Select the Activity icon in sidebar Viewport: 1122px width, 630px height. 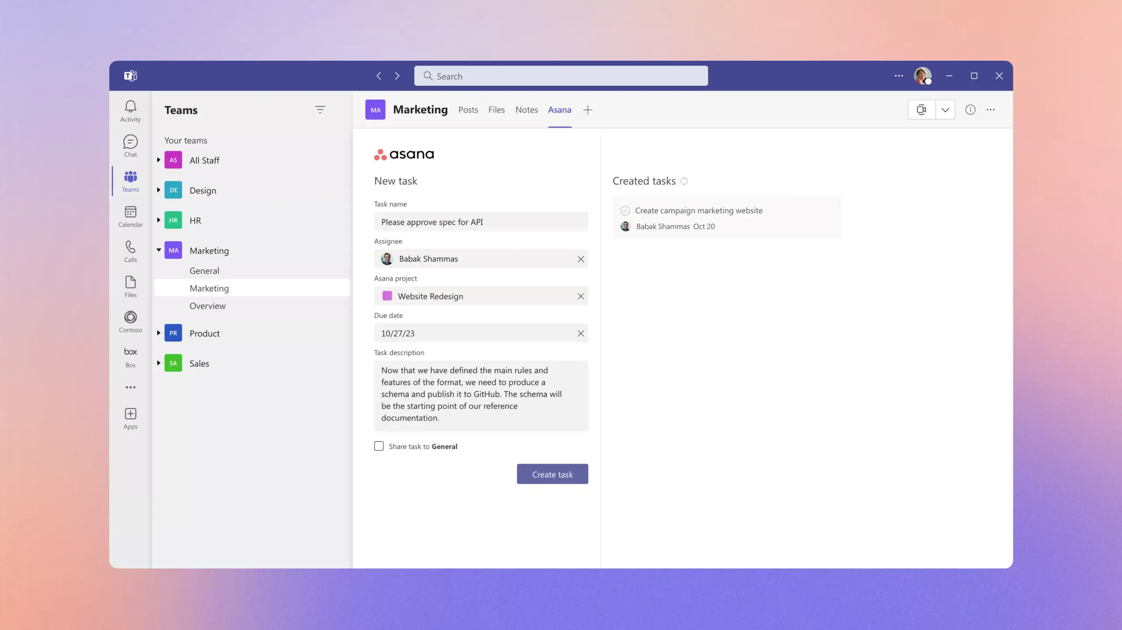point(130,112)
